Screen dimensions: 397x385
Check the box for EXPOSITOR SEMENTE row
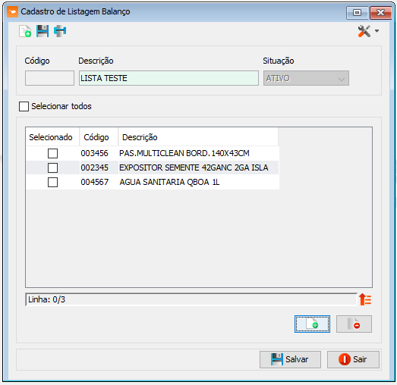pos(52,167)
